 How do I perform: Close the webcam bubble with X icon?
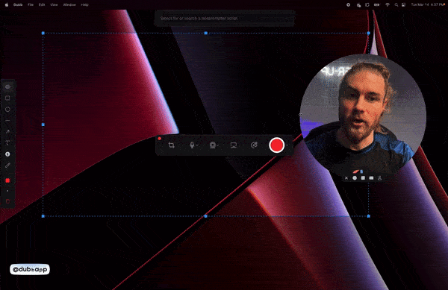point(346,178)
